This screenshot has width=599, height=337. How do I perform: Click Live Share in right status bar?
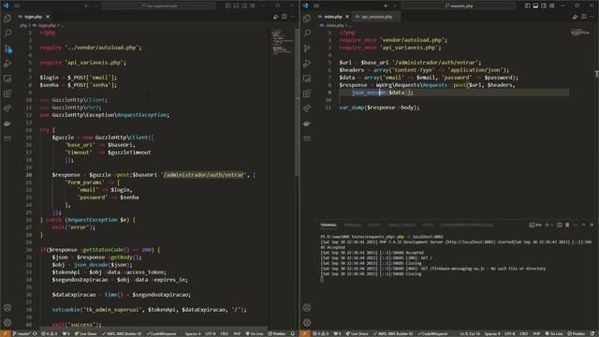point(358,333)
